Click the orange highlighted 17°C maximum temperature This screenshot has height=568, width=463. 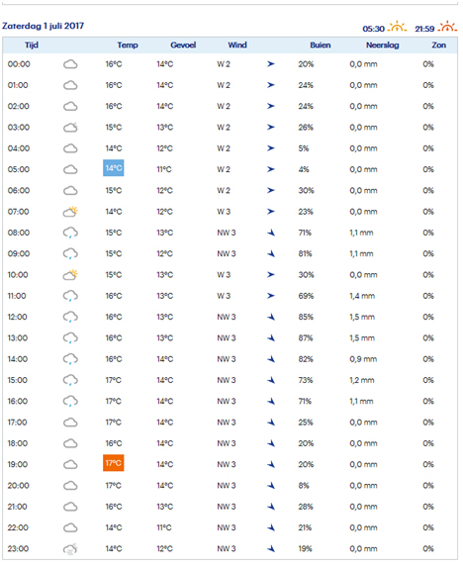pyautogui.click(x=114, y=463)
